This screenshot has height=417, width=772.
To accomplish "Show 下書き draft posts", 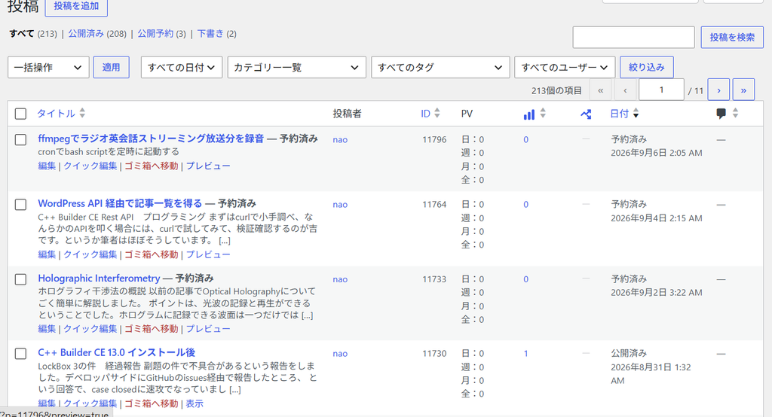I will [x=210, y=33].
